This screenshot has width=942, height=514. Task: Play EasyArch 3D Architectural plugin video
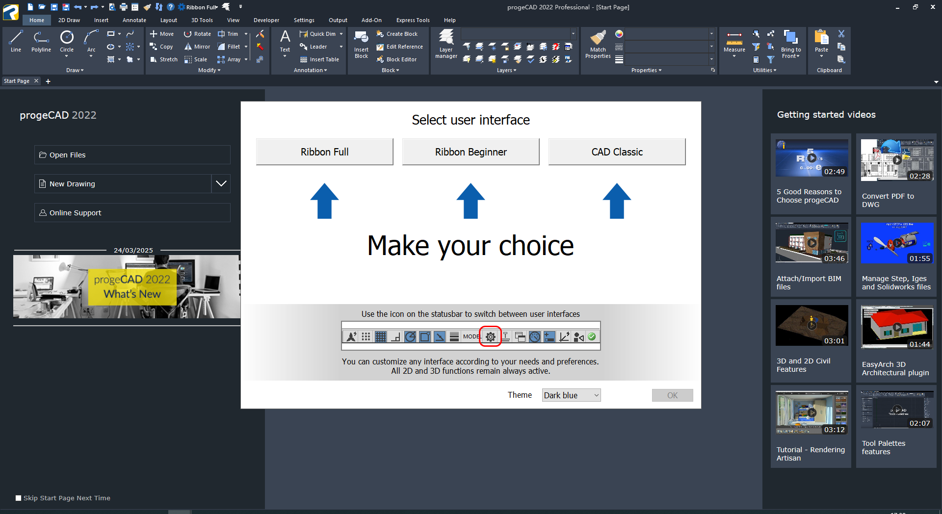coord(897,327)
